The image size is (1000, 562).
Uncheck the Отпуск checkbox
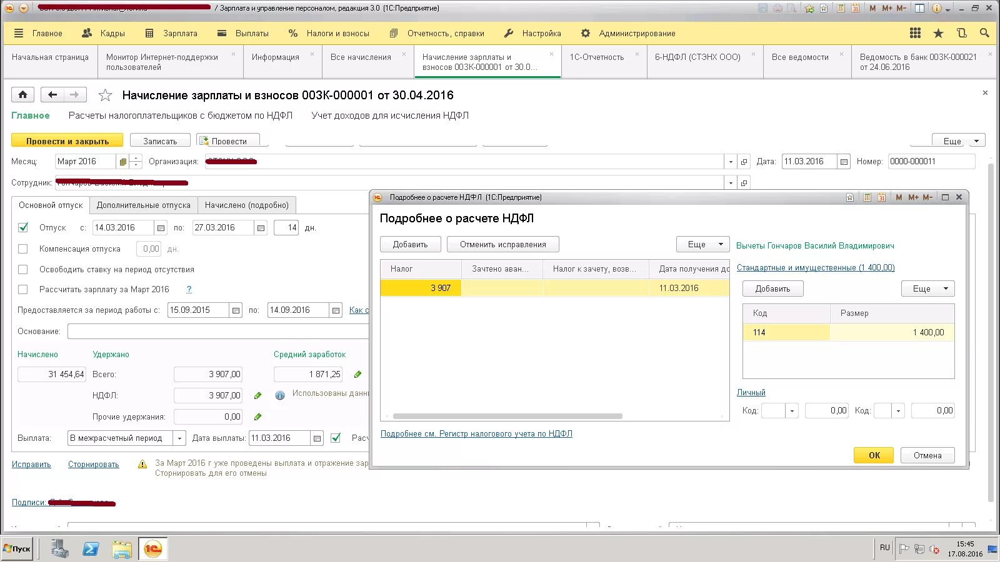pos(23,228)
